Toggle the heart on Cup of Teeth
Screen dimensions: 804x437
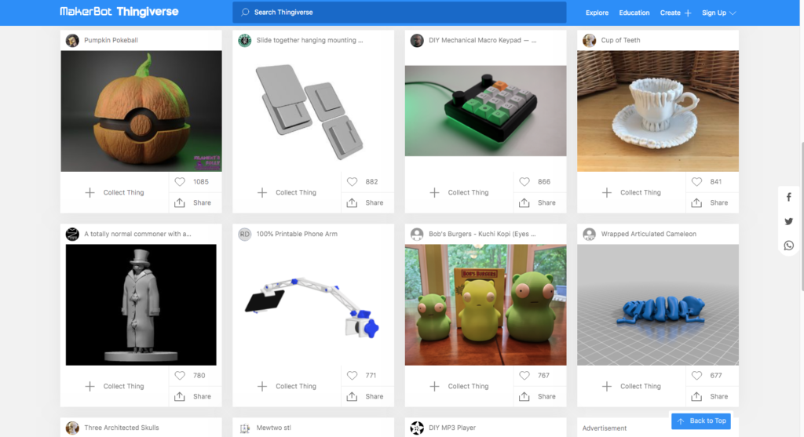[x=696, y=182]
